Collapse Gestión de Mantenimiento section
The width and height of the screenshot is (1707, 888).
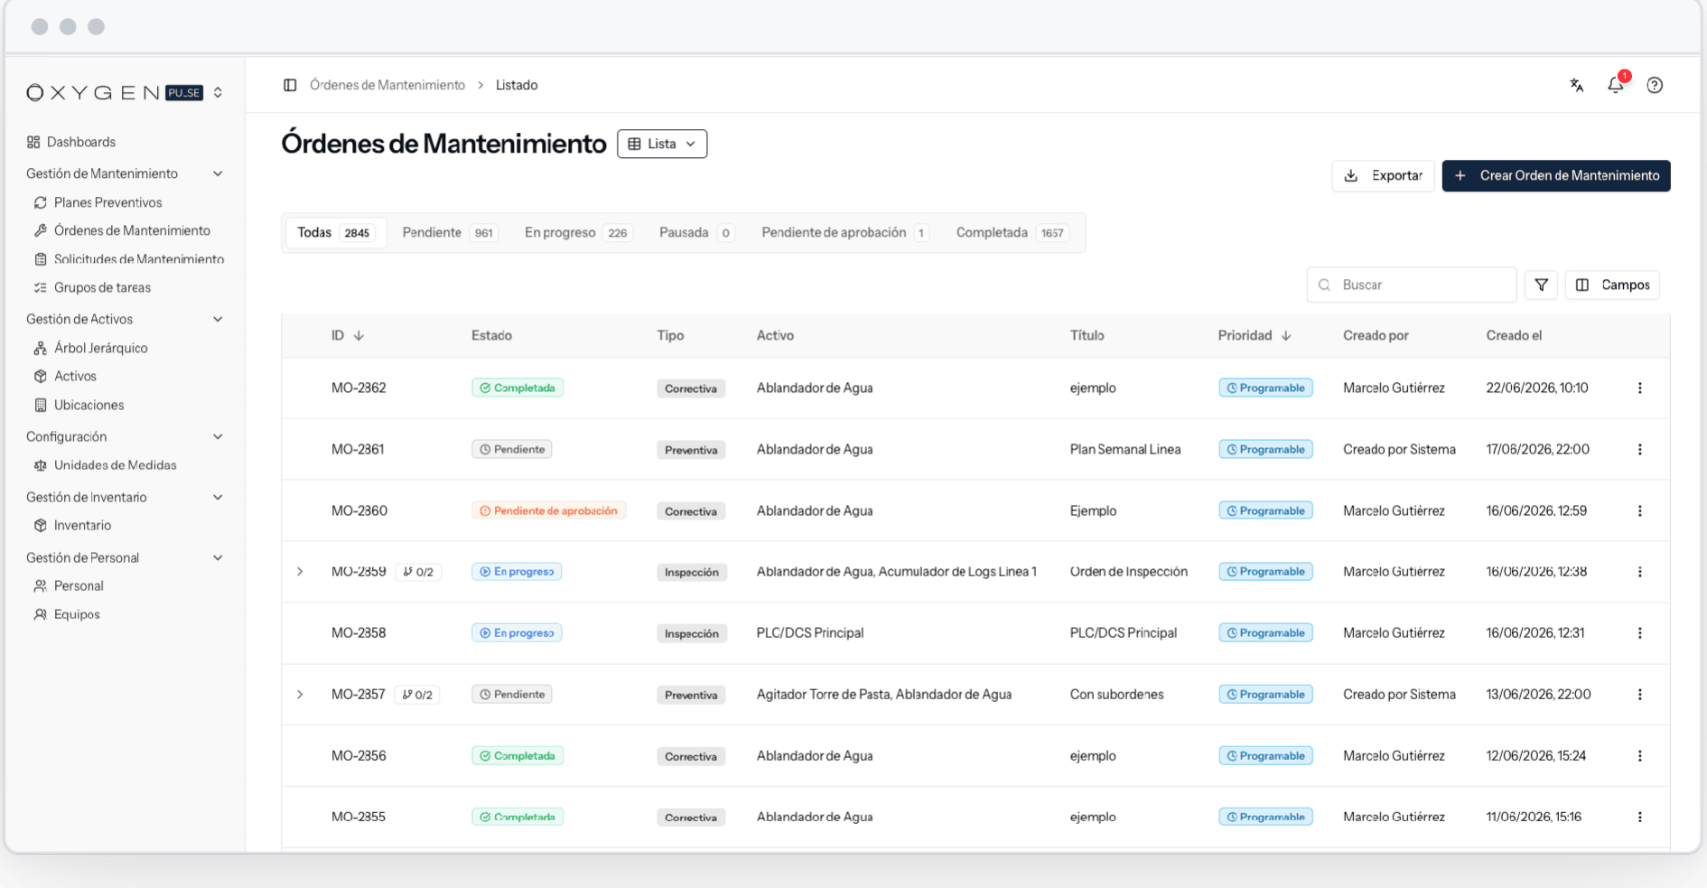[x=218, y=173]
